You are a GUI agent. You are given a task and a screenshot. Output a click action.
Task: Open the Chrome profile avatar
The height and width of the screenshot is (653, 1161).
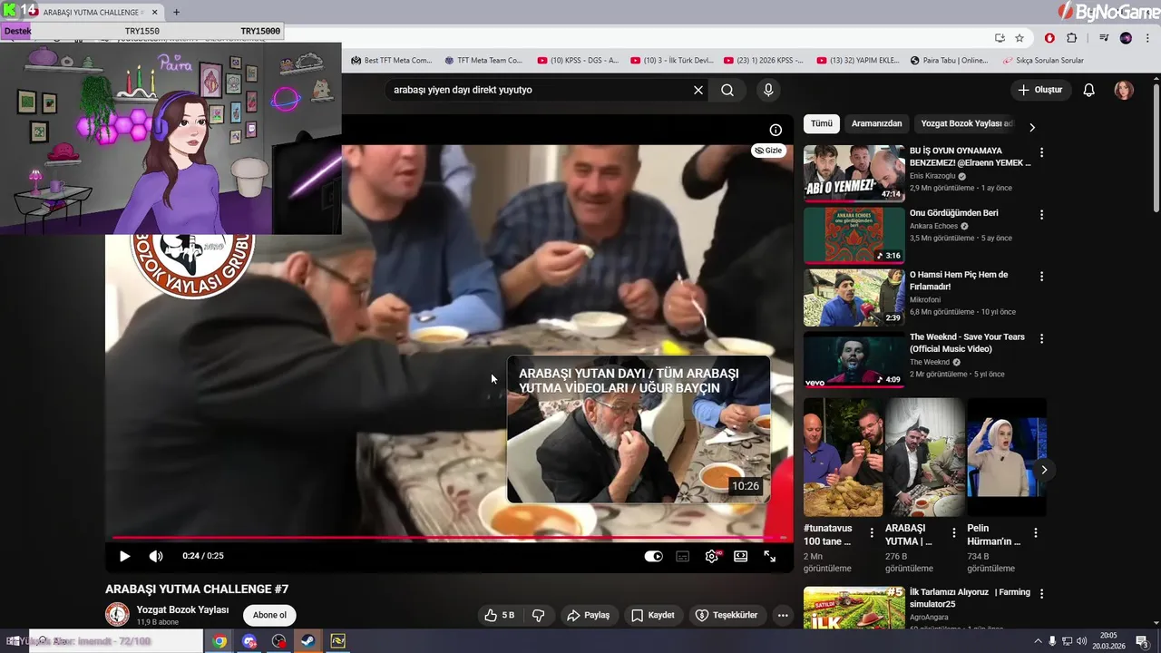pos(1126,38)
